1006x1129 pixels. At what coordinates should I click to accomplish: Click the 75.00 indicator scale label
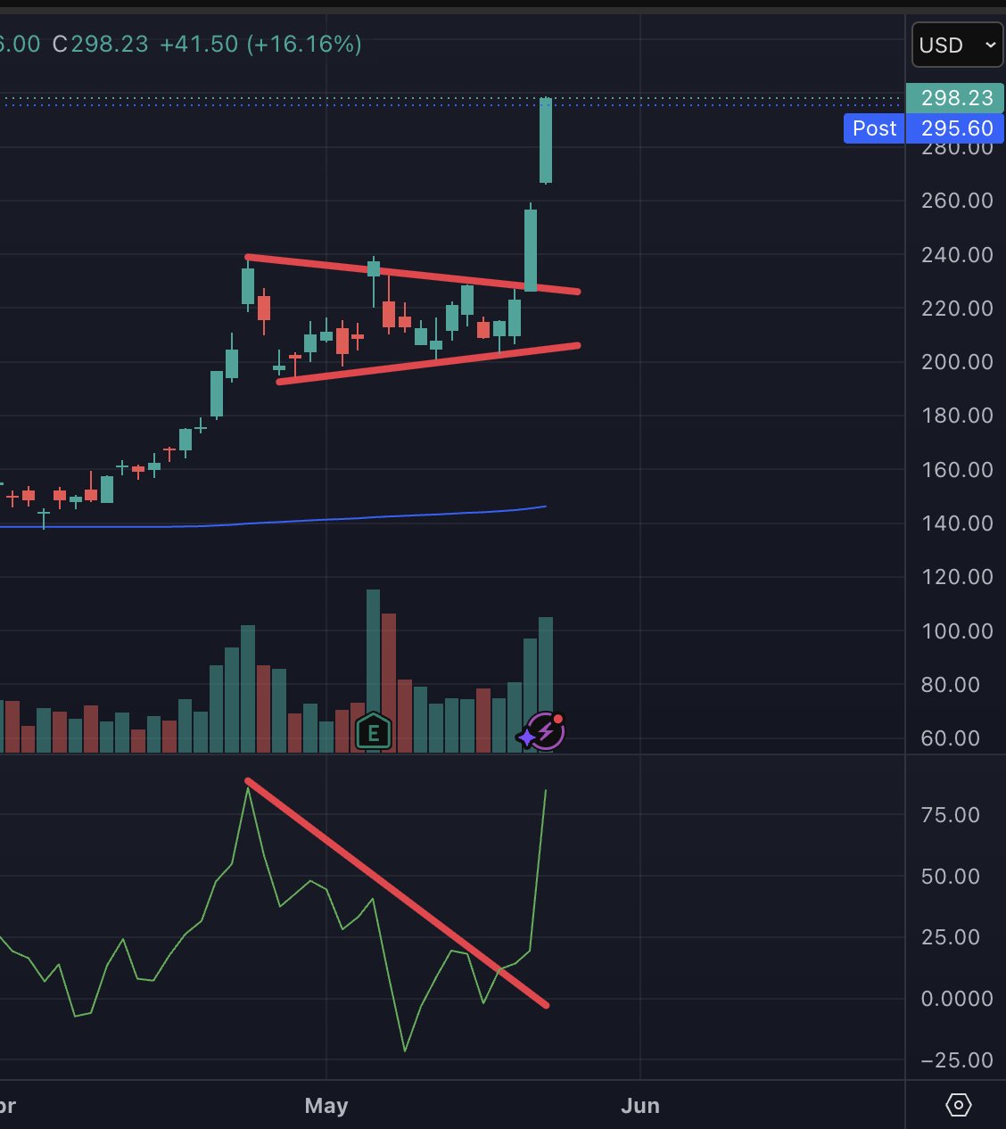(x=951, y=814)
